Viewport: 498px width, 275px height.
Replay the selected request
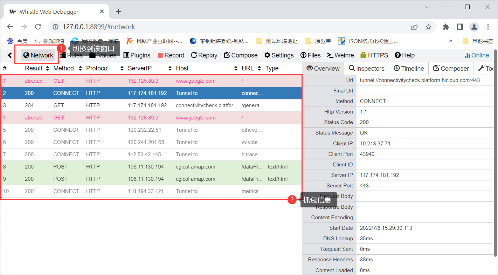click(x=204, y=55)
